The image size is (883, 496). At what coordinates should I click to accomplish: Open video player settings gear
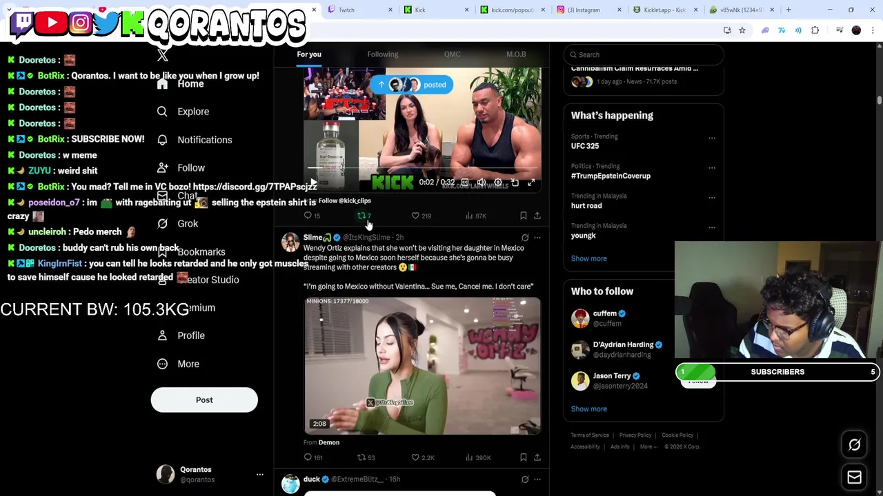click(x=498, y=183)
